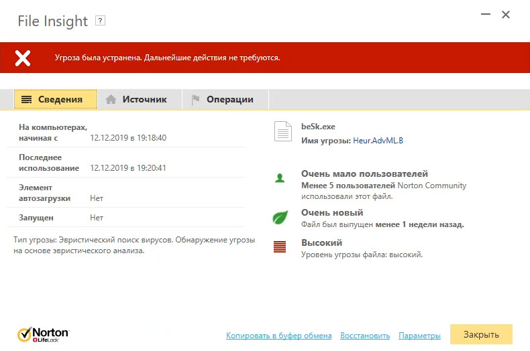This screenshot has width=530, height=351.
Task: Click the beSk.exe document file icon
Action: 283,131
